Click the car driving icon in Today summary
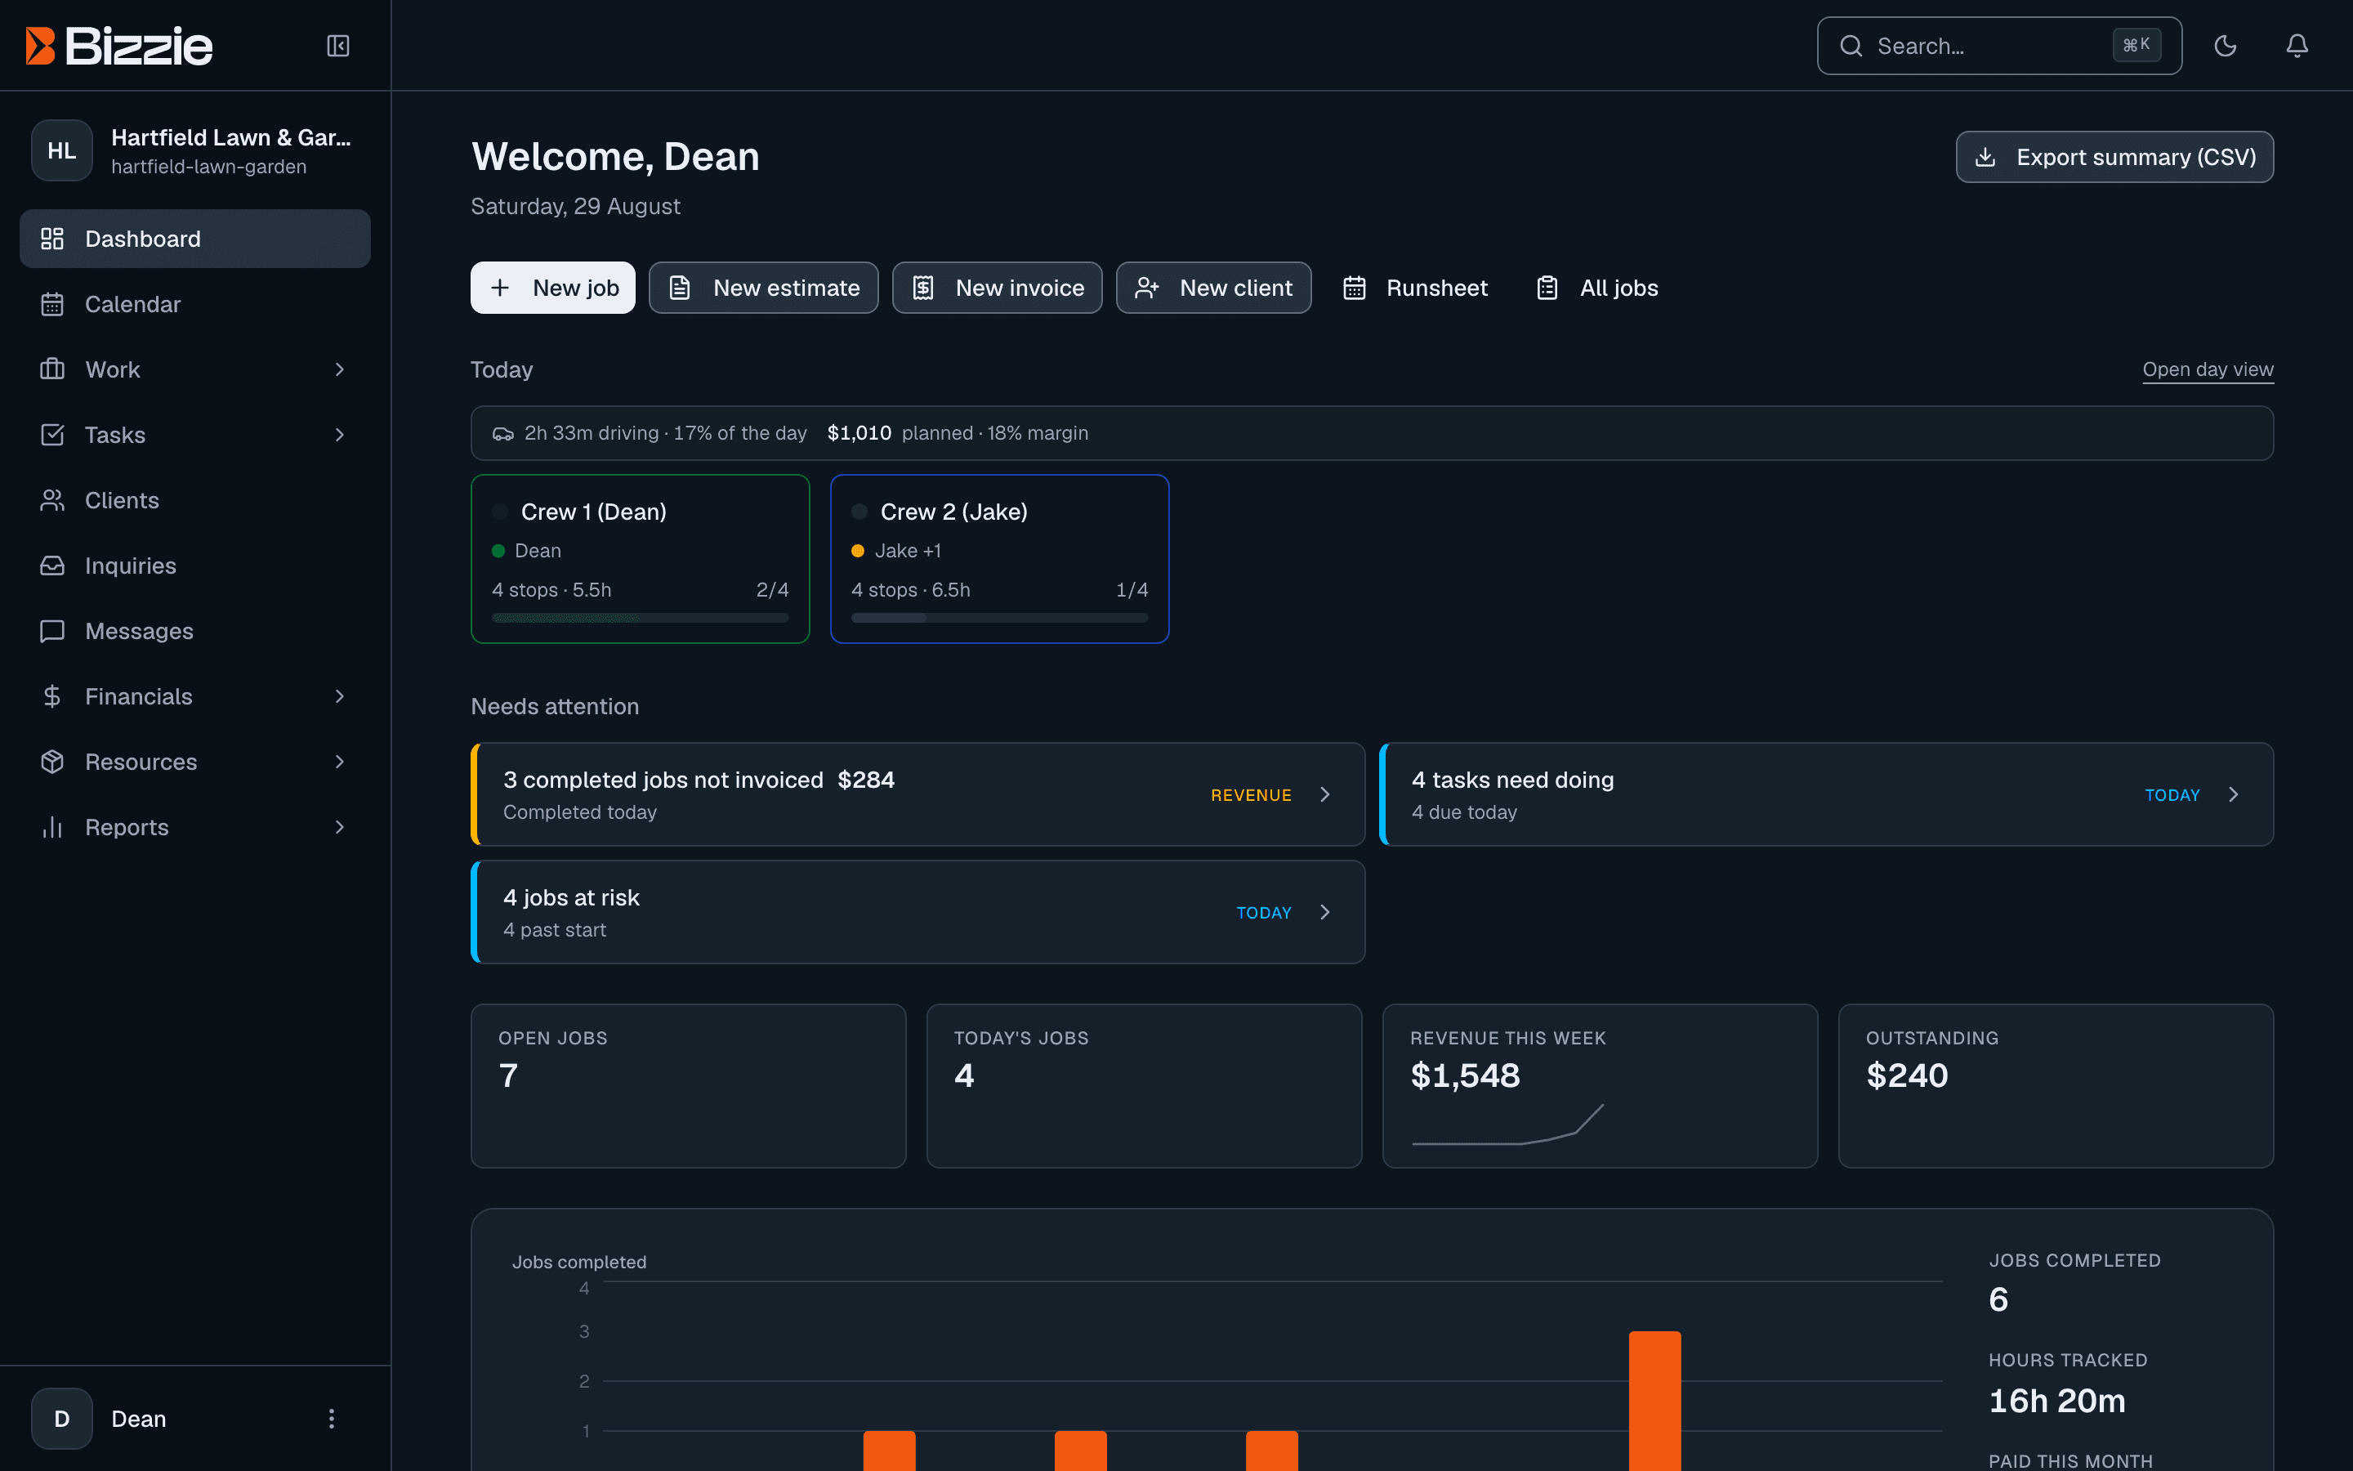This screenshot has width=2353, height=1471. 502,434
